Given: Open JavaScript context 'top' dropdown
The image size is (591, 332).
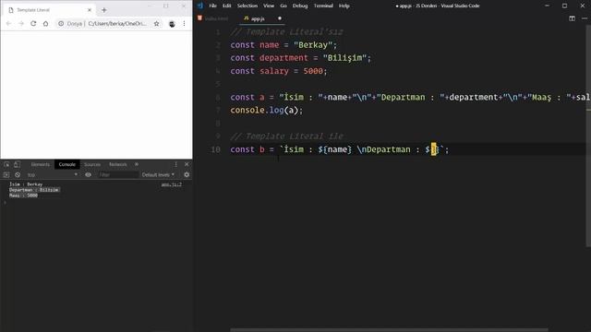Looking at the screenshot, I should [x=52, y=174].
